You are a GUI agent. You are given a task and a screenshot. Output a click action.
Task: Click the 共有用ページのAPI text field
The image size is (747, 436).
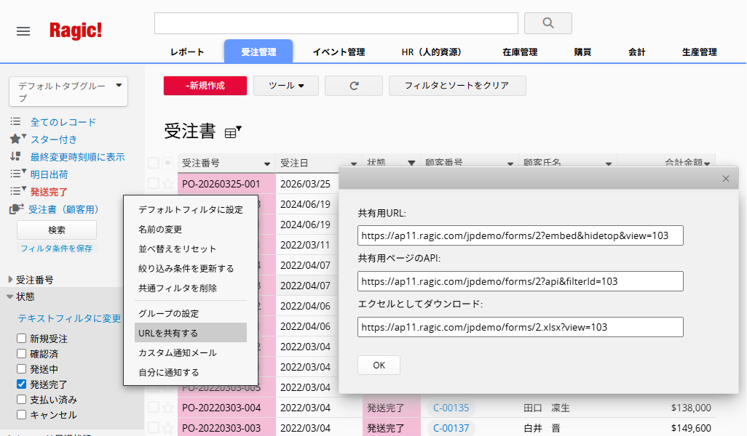pyautogui.click(x=521, y=281)
